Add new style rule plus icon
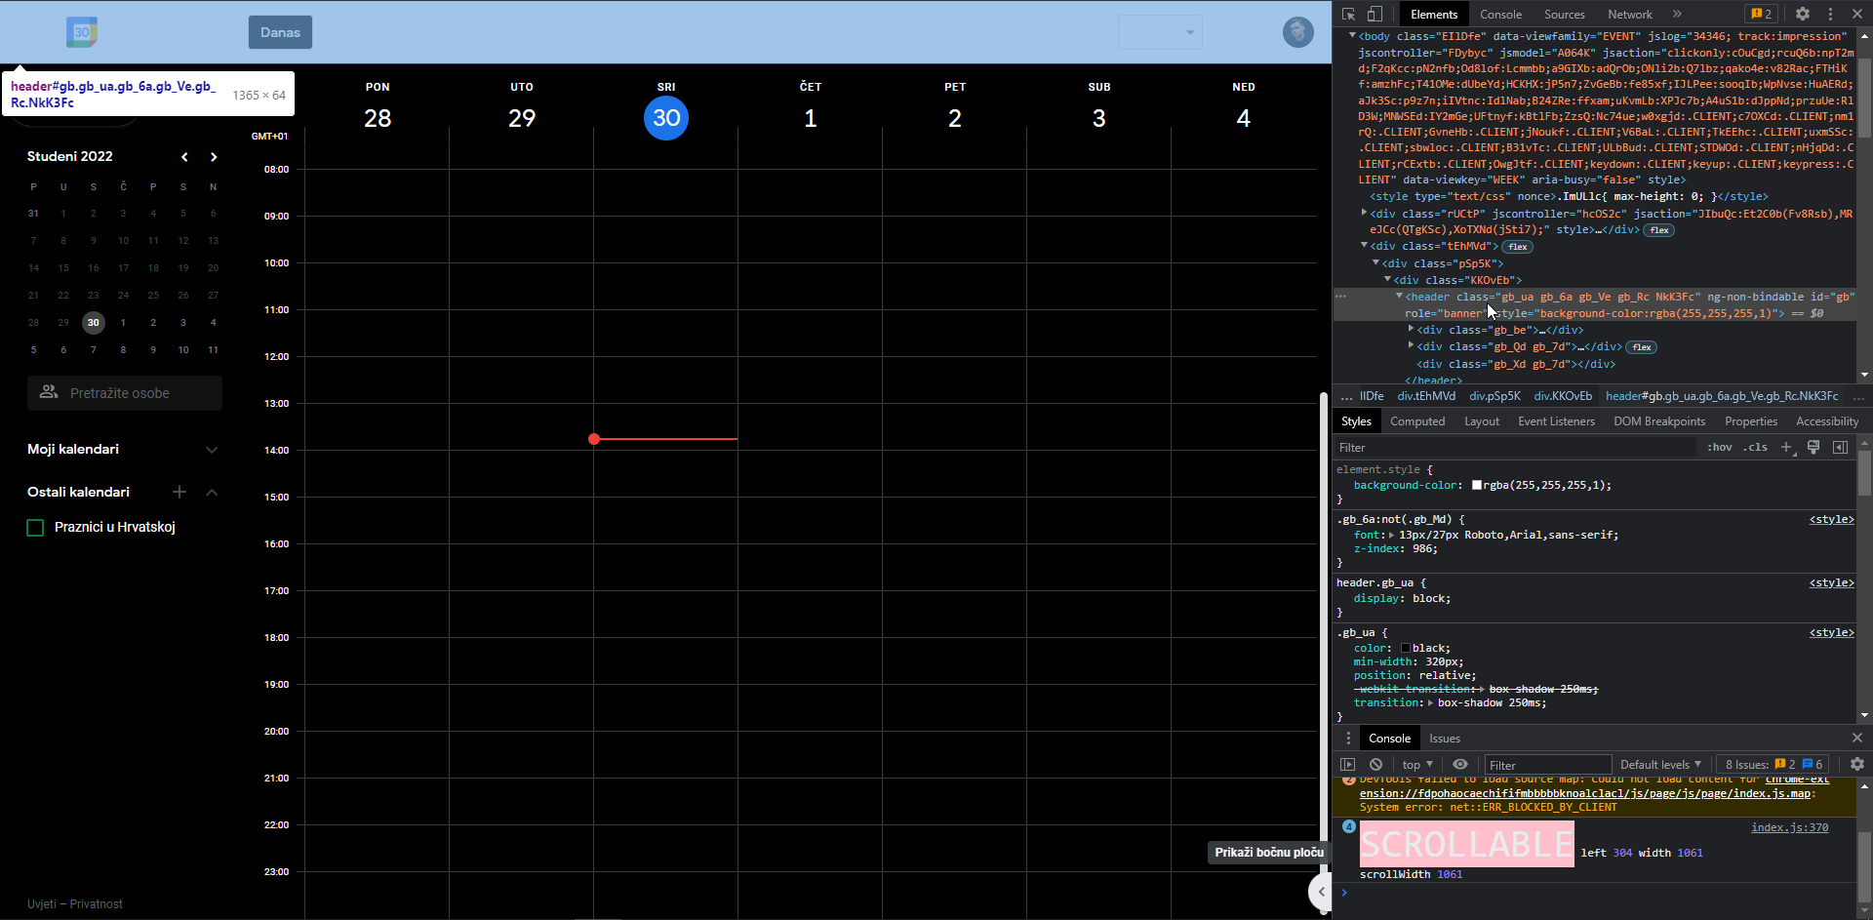This screenshot has width=1873, height=920. coord(1786,447)
